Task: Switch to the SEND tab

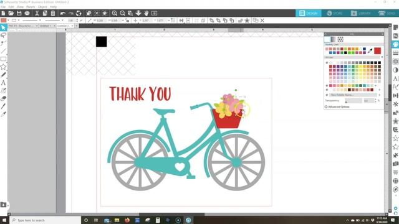Action: [387, 13]
